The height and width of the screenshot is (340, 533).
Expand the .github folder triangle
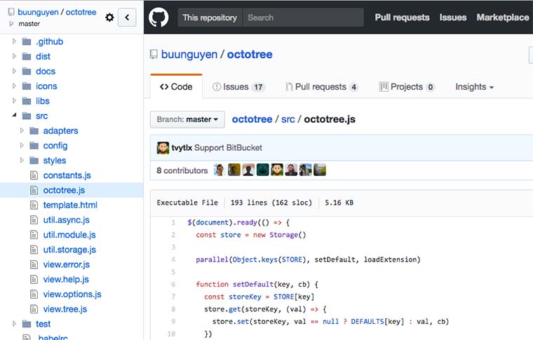14,41
